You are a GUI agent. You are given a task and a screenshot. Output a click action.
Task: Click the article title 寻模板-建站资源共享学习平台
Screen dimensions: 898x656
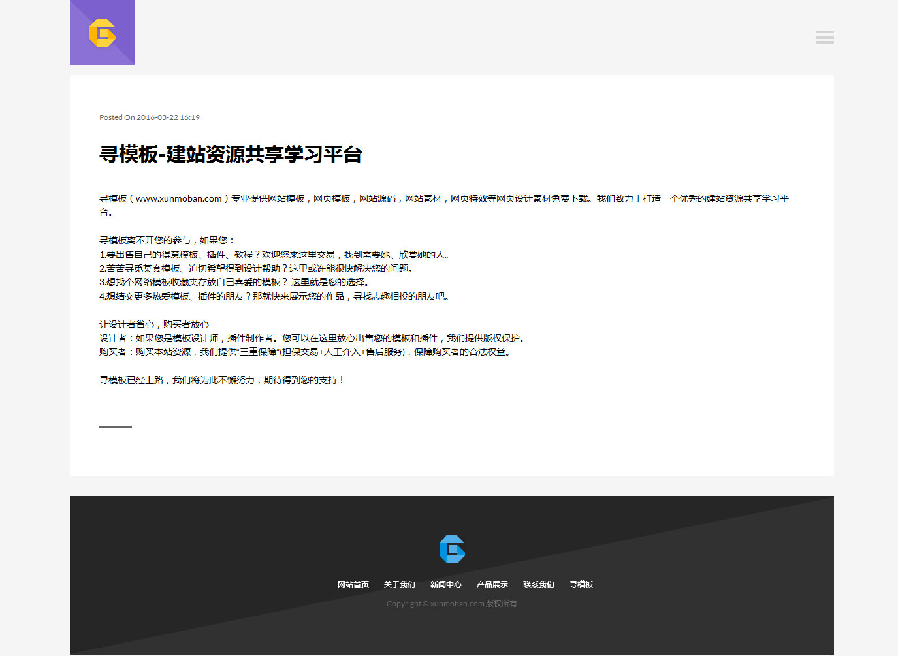(x=231, y=155)
